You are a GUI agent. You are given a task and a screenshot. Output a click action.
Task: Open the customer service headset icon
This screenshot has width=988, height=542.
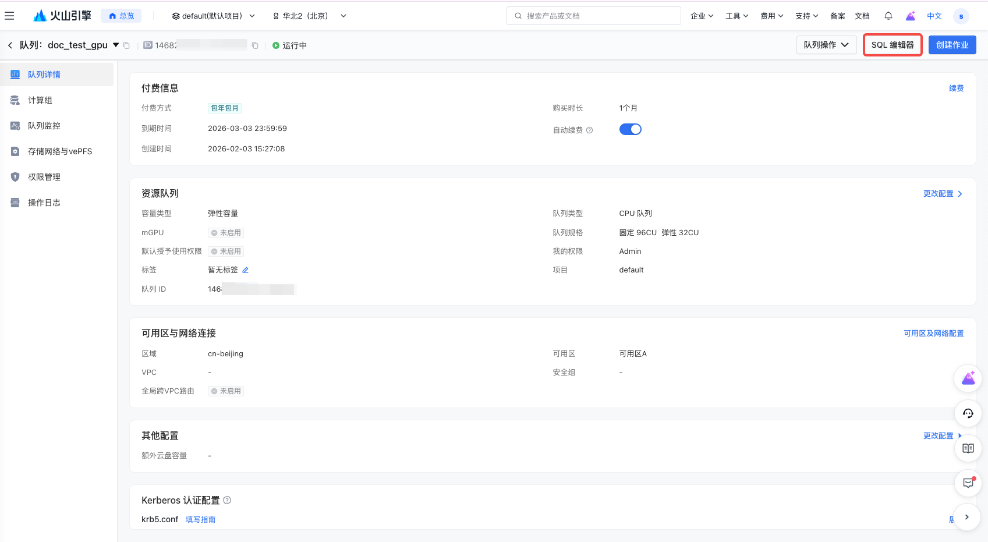(x=968, y=413)
